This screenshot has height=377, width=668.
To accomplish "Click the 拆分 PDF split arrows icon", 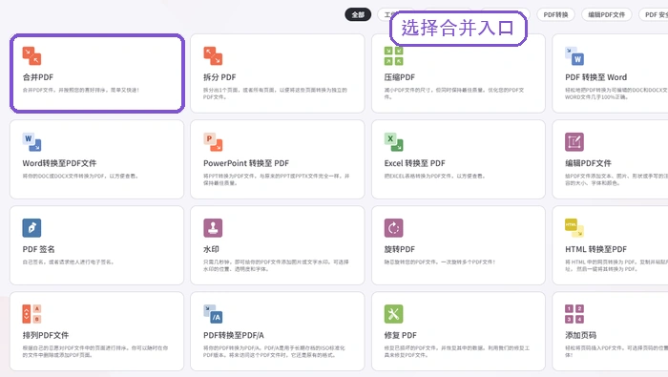I will 213,55.
